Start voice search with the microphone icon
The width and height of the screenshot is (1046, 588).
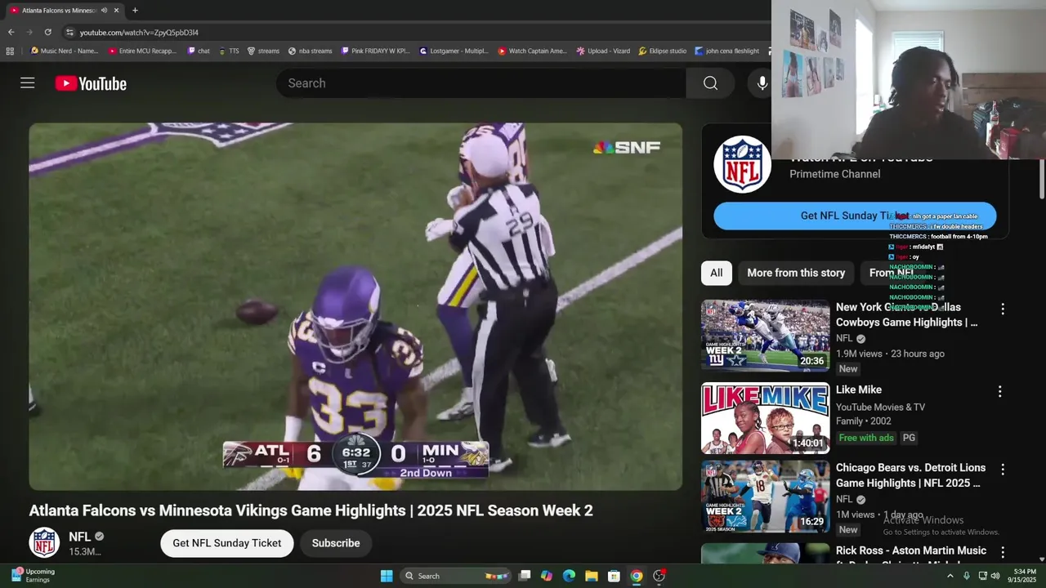coord(762,83)
